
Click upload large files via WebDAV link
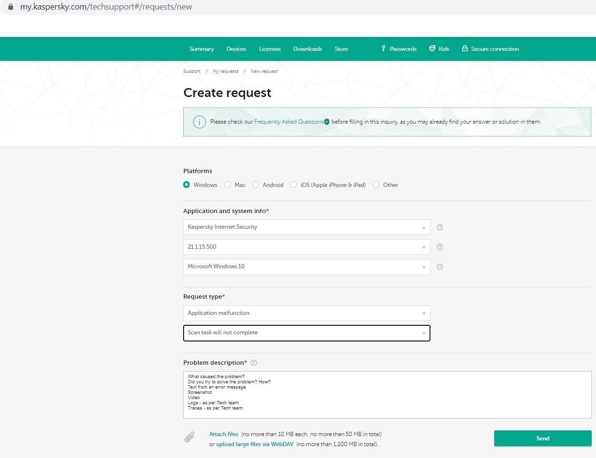click(254, 444)
